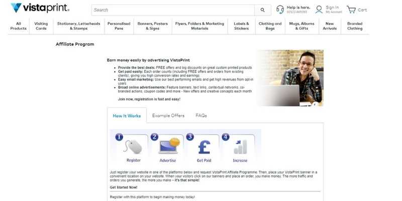The height and width of the screenshot is (201, 402).
Task: Open Mugs, Albums & Gifts menu
Action: 302,26
